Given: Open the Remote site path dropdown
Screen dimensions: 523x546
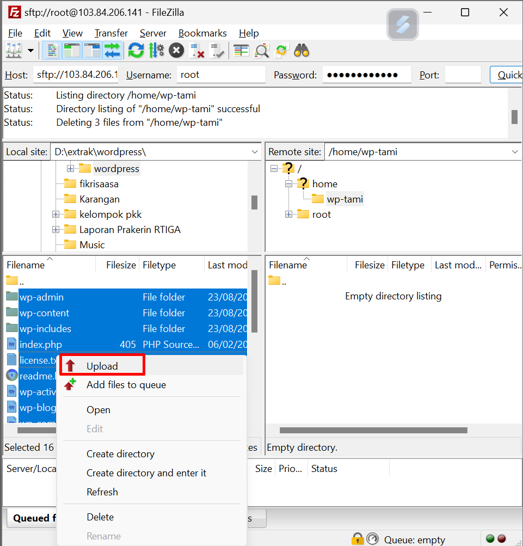Looking at the screenshot, I should 515,152.
